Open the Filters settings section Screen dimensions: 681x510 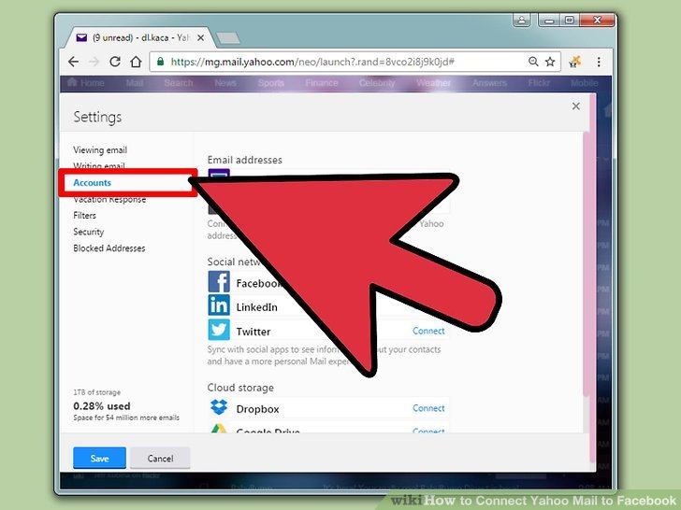(85, 216)
